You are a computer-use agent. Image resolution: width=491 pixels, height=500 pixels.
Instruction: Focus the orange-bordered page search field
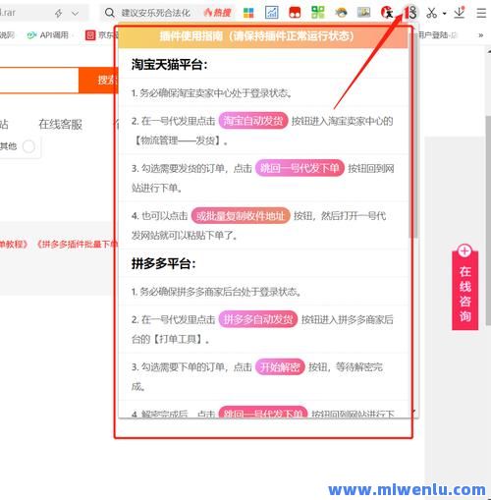39,81
